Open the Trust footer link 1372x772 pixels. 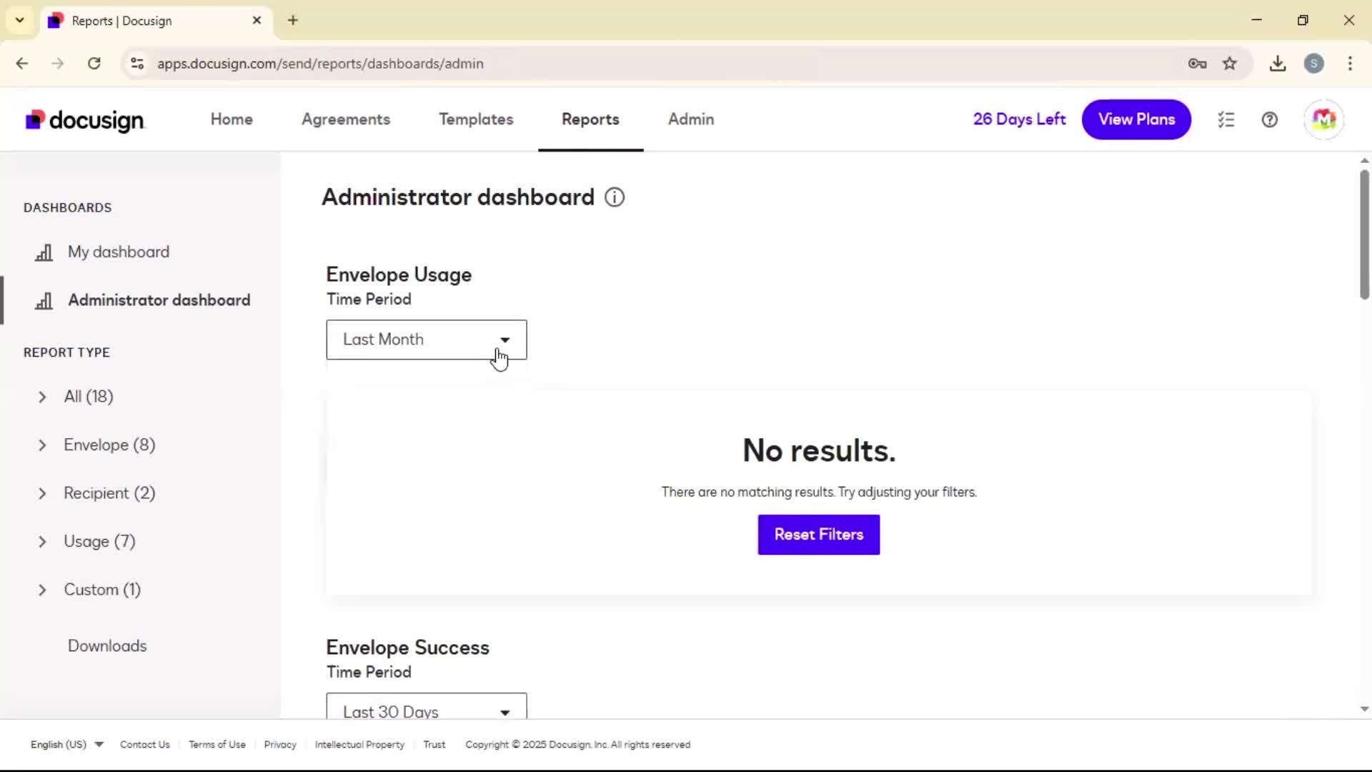coord(434,745)
